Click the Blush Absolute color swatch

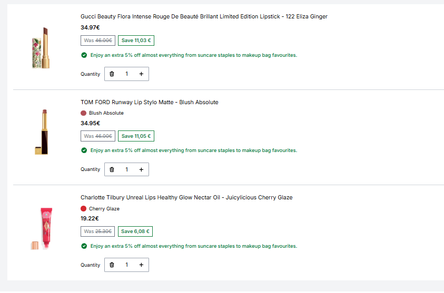83,113
